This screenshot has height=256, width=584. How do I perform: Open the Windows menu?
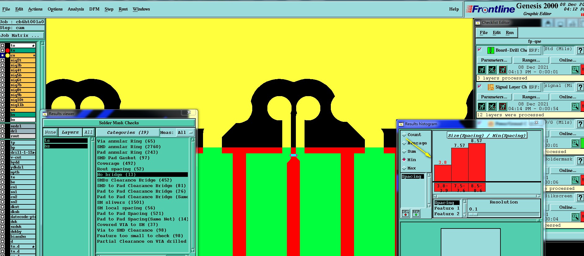[141, 9]
